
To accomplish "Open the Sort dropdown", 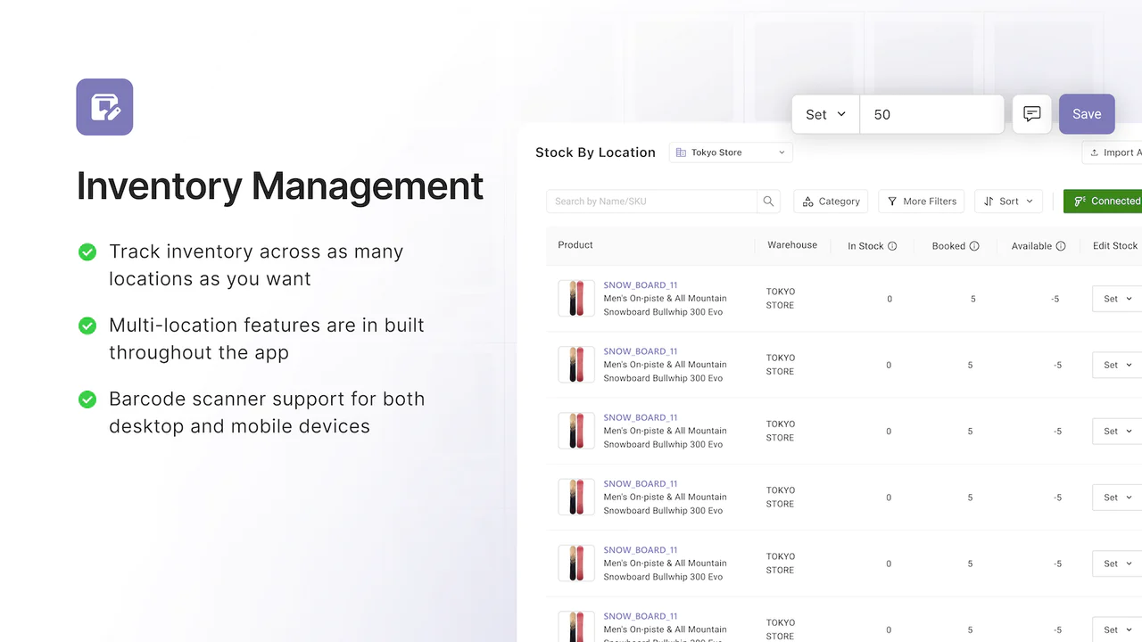I will 1008,202.
